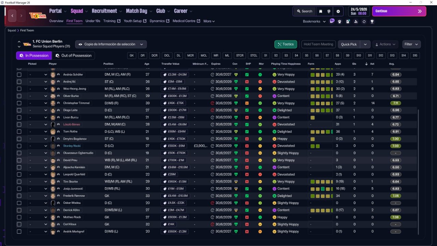Select the checkbox for Tom Rothe
437x246 pixels.
click(19, 132)
